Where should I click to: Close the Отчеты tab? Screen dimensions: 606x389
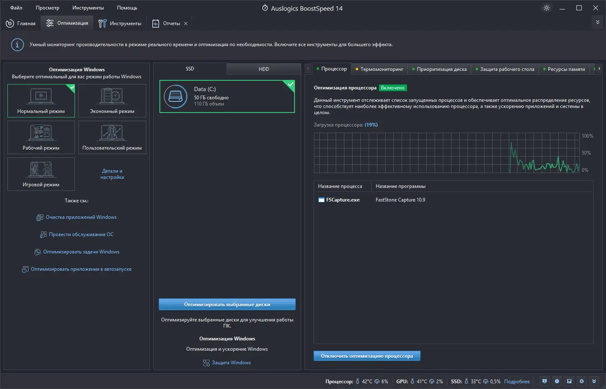coord(186,23)
